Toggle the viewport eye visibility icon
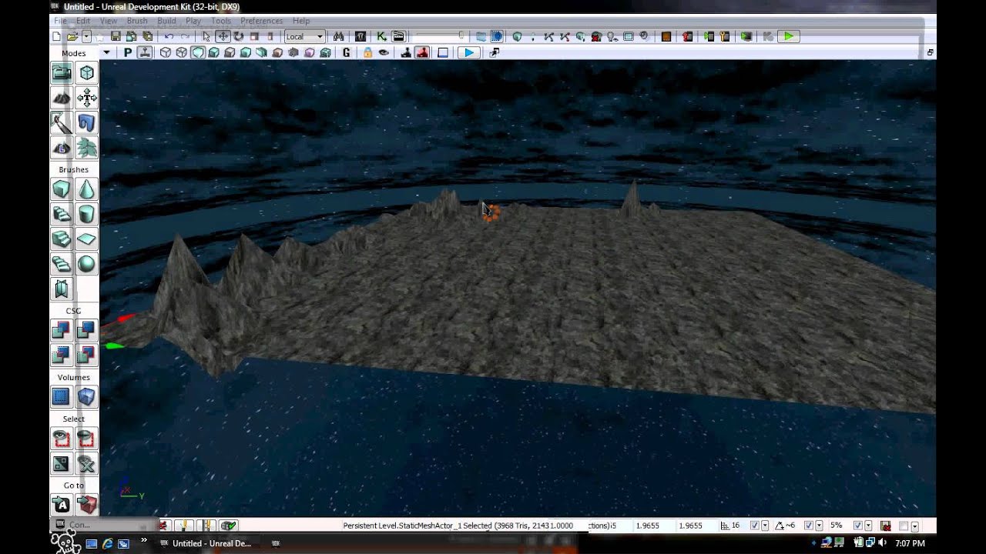Viewport: 986px width, 554px height. point(384,52)
